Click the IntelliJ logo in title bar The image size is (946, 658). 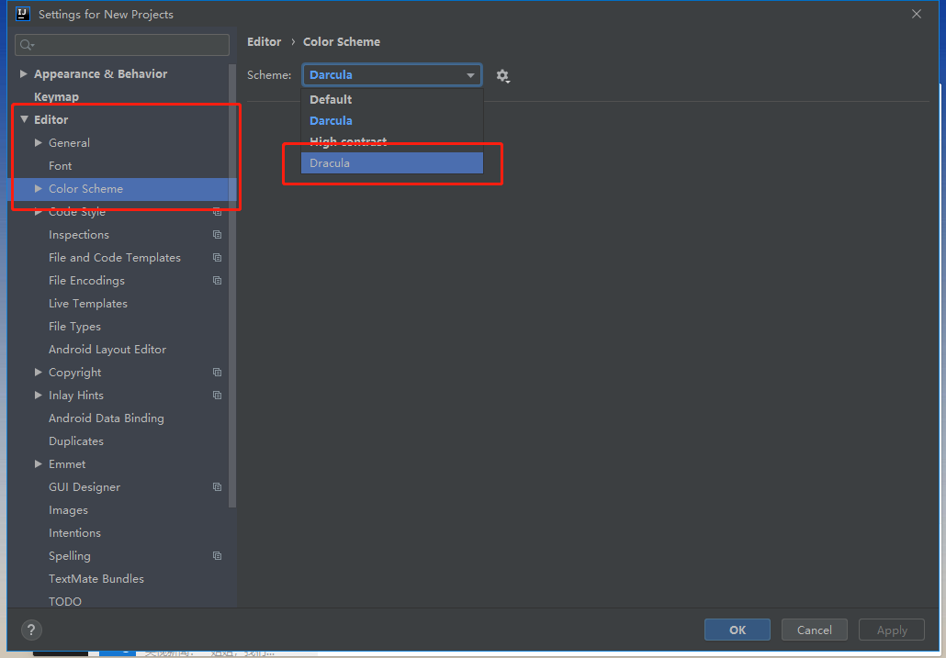(23, 14)
